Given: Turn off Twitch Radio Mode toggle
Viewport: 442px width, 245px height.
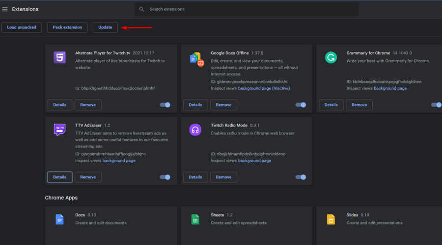Looking at the screenshot, I should (301, 177).
